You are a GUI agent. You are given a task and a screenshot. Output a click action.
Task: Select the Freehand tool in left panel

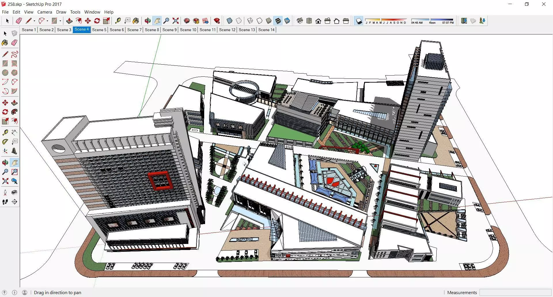click(x=14, y=54)
